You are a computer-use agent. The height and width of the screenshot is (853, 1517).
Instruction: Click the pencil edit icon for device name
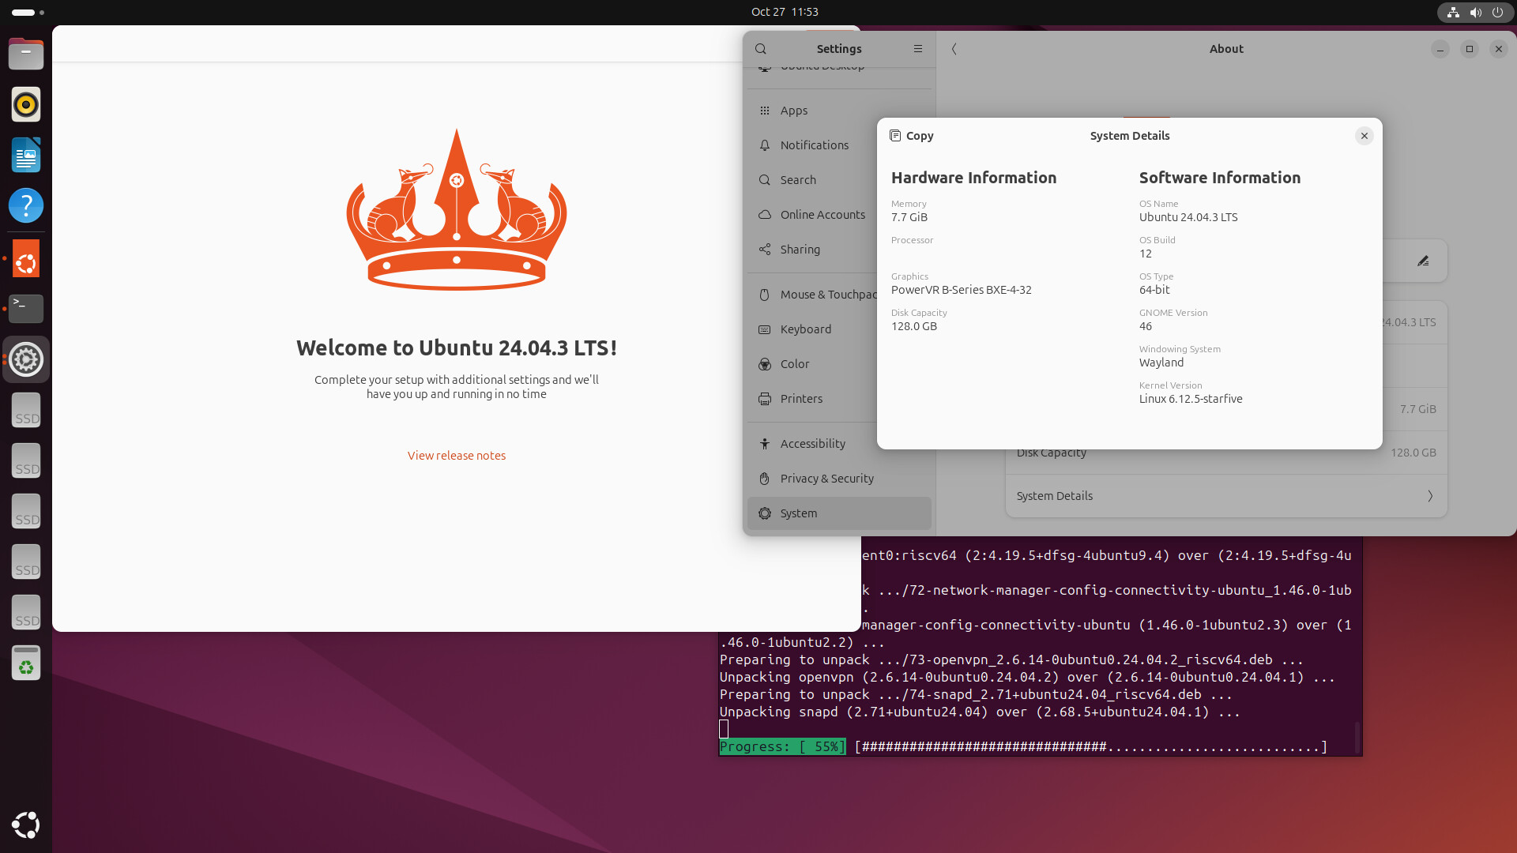pos(1423,261)
